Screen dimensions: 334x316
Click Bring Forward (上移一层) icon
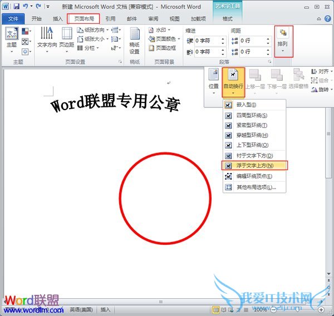tap(255, 75)
